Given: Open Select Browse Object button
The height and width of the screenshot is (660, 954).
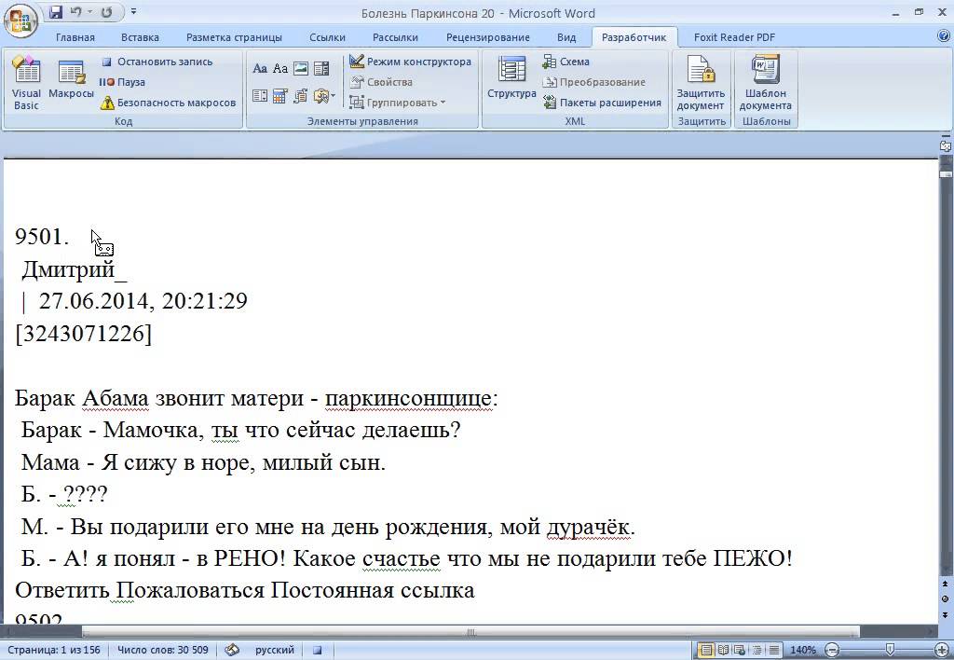Looking at the screenshot, I should point(945,599).
